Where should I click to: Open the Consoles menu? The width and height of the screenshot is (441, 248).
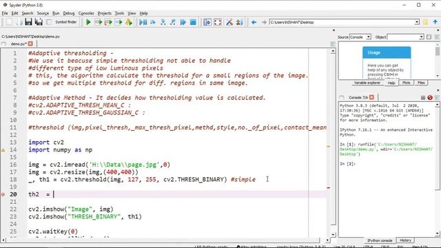tap(86, 13)
